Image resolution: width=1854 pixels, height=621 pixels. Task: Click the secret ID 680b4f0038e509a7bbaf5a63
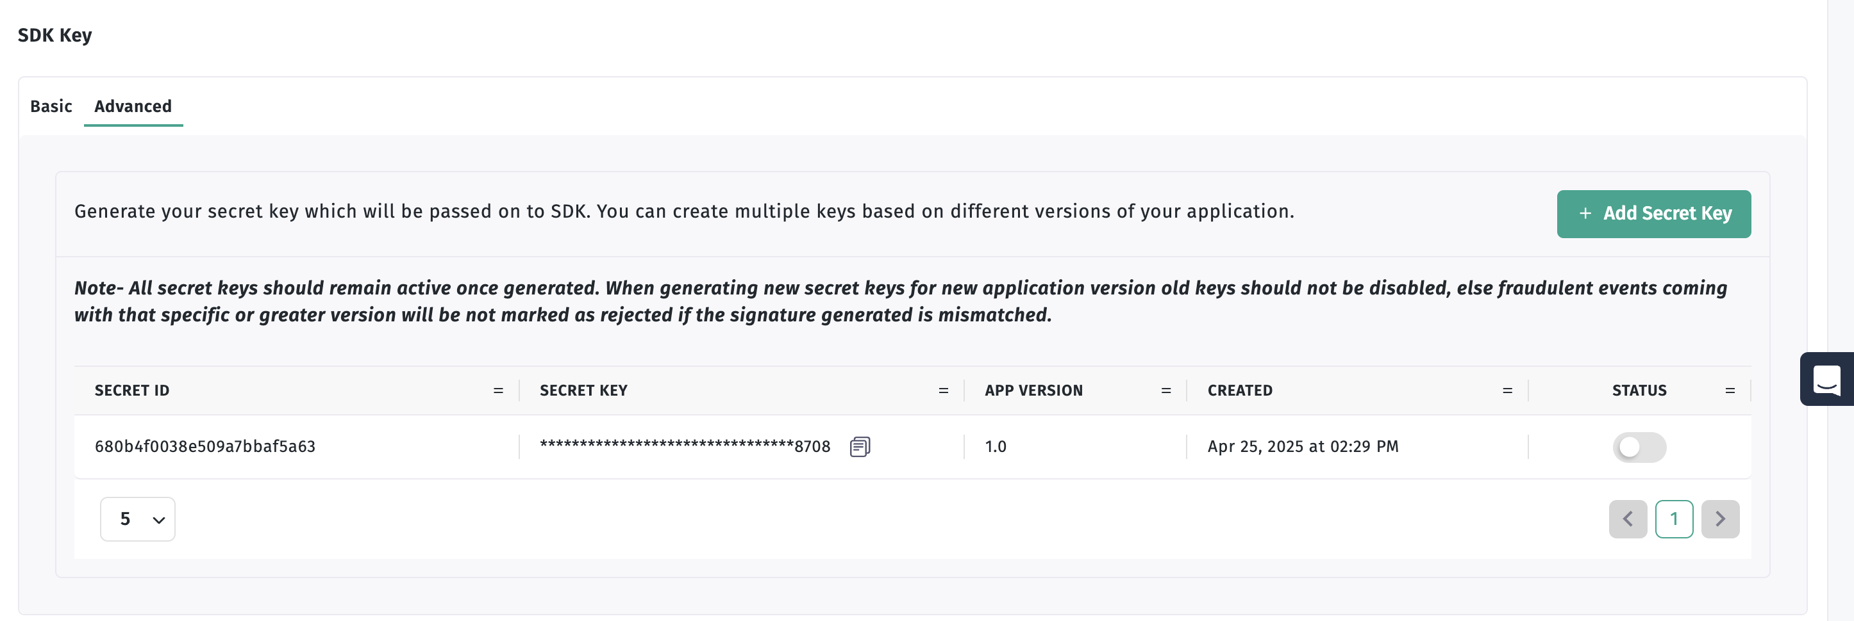coord(205,446)
